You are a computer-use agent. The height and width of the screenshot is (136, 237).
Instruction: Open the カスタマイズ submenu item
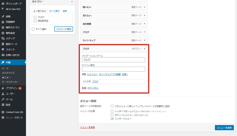[x=8, y=73]
